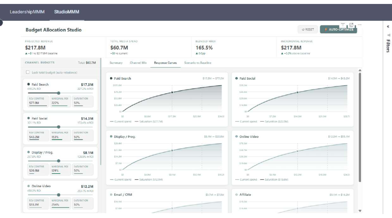Click the Blended MROI 165.5% value
392x218 pixels.
click(204, 47)
